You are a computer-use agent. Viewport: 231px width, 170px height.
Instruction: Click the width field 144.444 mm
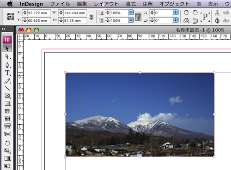click(x=75, y=13)
